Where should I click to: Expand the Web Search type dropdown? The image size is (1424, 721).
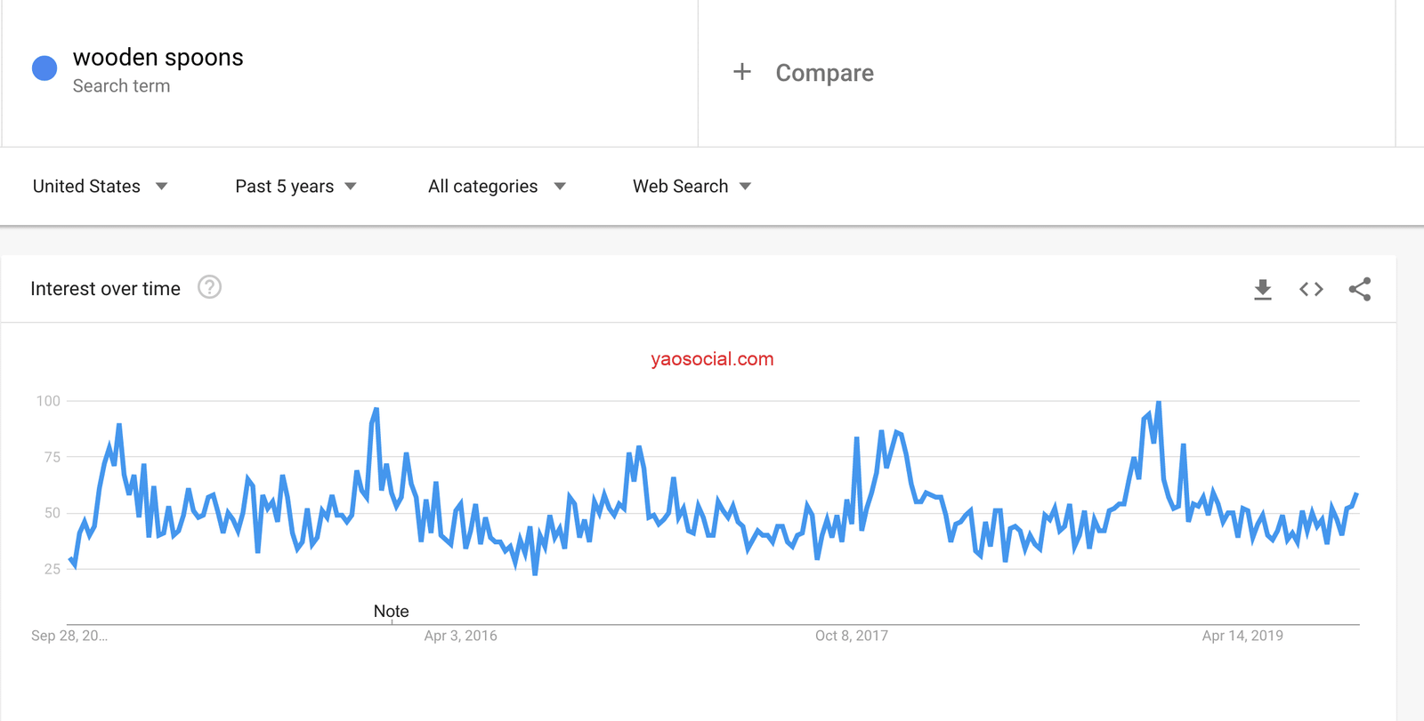(692, 187)
